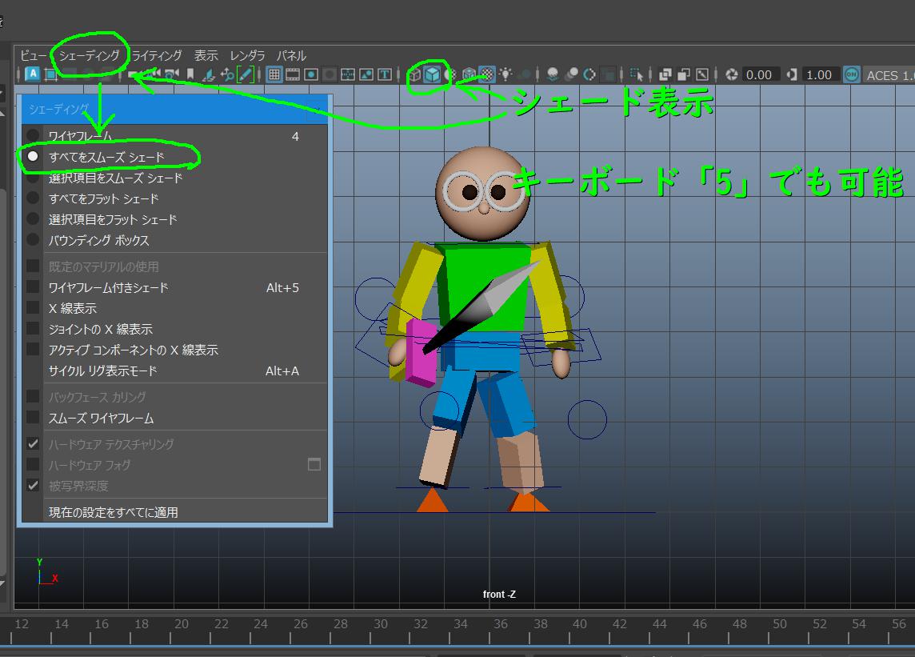This screenshot has width=915, height=657.
Task: Toggle the view transform ON button
Action: [x=851, y=74]
